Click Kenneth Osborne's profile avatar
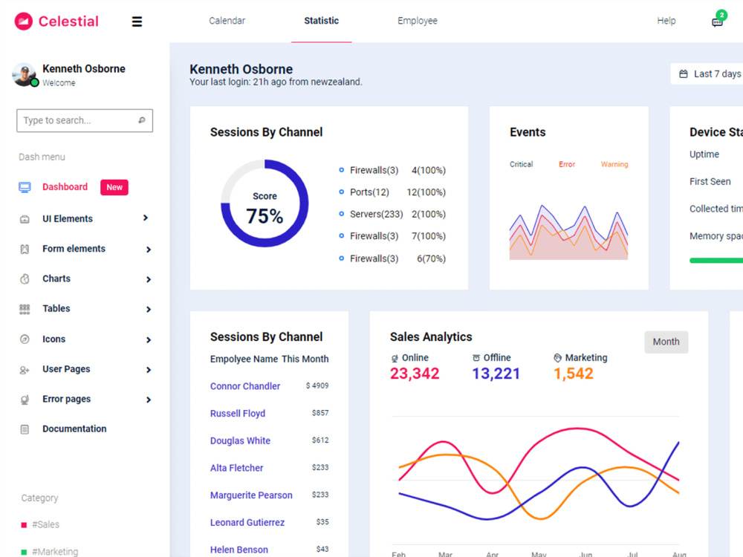The image size is (743, 557). tap(25, 74)
